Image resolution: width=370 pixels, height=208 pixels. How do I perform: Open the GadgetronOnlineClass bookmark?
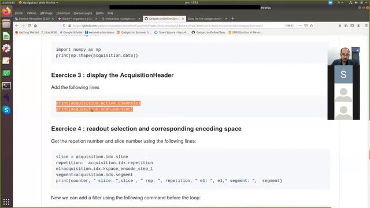[208, 32]
